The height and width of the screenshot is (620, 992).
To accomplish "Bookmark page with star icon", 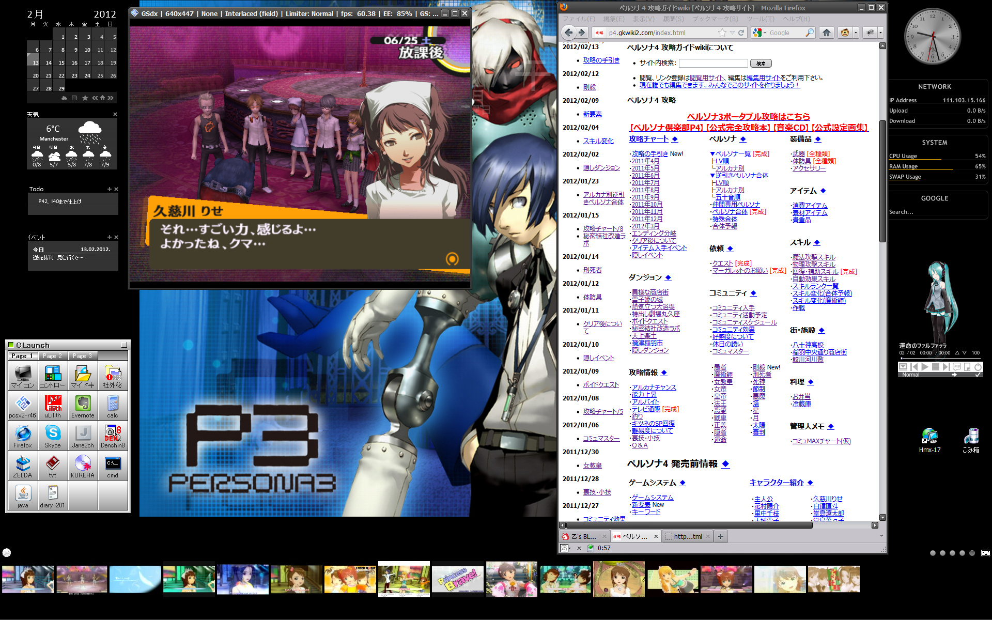I will (x=722, y=33).
